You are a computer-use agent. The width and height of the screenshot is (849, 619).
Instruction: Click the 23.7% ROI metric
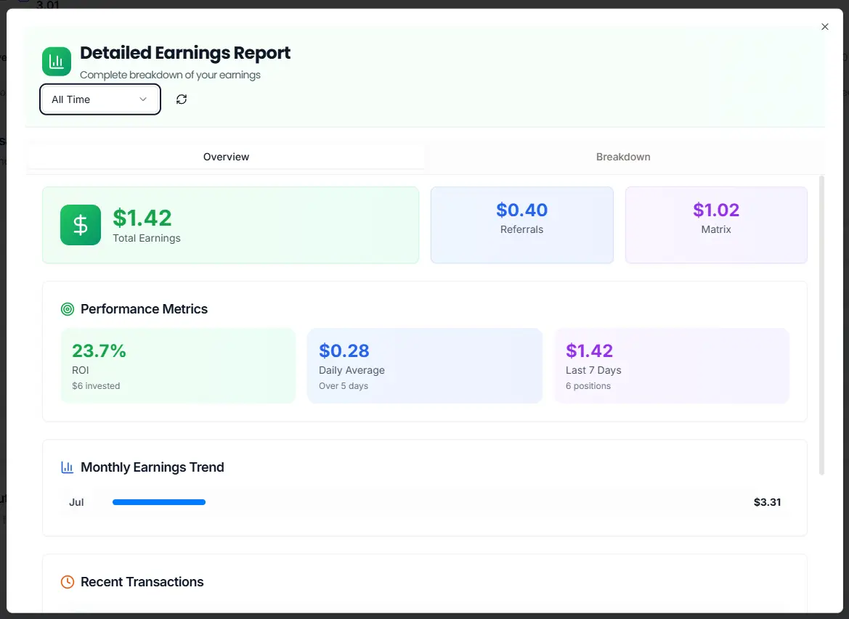tap(178, 366)
